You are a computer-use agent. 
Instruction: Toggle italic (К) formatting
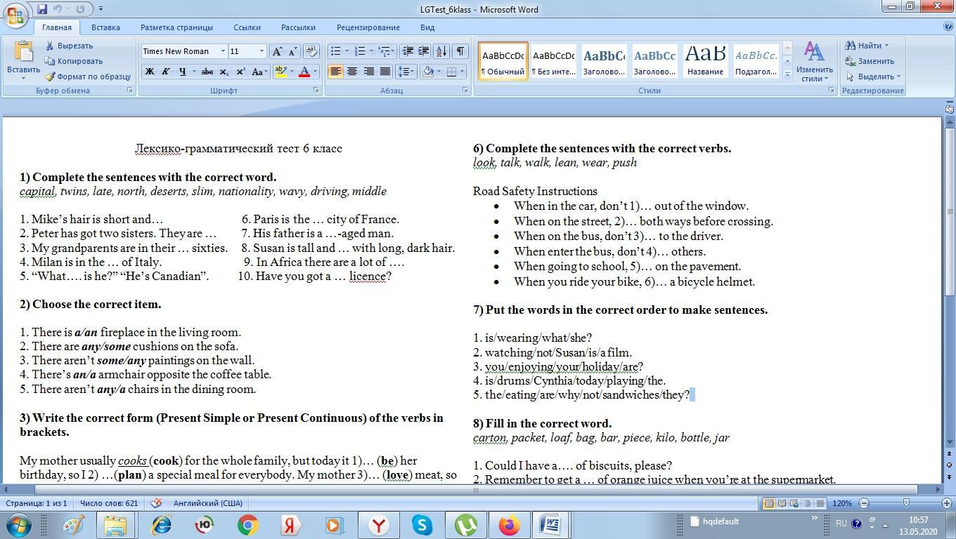[166, 72]
